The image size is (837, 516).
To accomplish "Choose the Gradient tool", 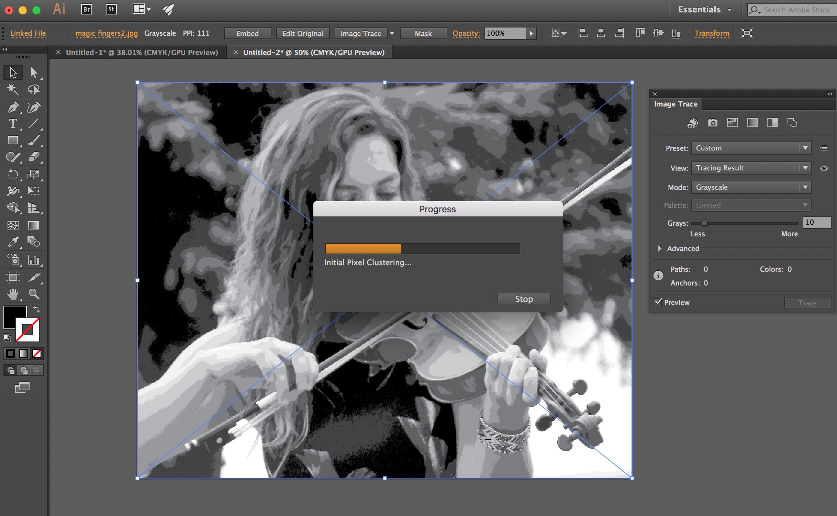I will (34, 225).
